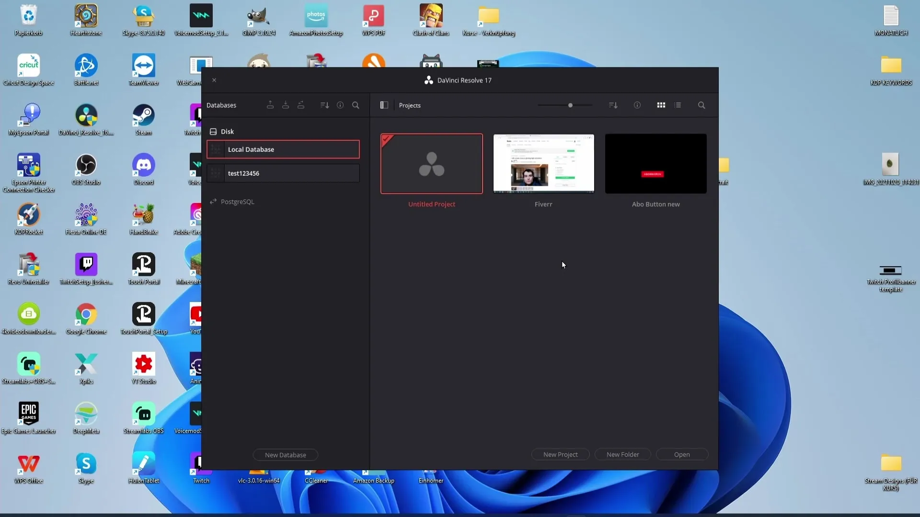The height and width of the screenshot is (517, 920).
Task: Expand the PostgreSQL database entry
Action: point(238,201)
